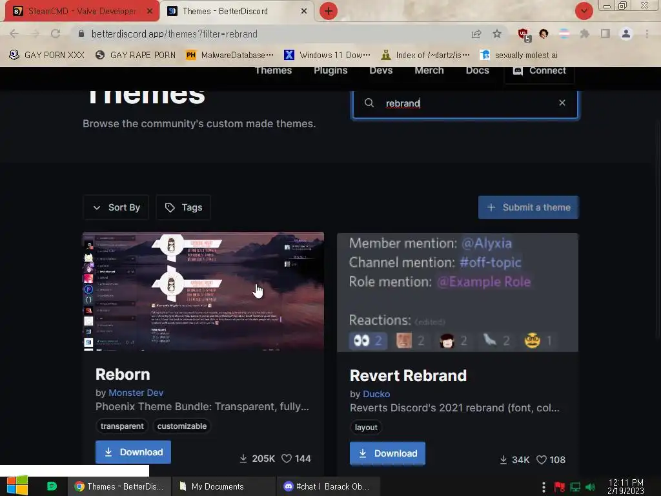The height and width of the screenshot is (496, 661).
Task: Click the Reborn download count icon
Action: pyautogui.click(x=243, y=459)
